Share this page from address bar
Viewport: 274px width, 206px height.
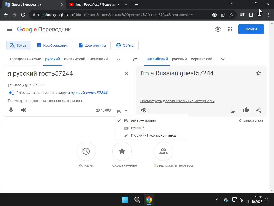click(223, 15)
